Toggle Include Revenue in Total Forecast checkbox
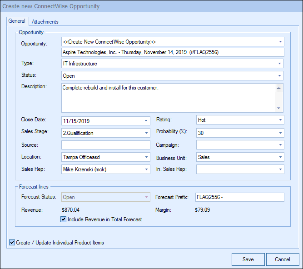This screenshot has width=303, height=269. (64, 219)
